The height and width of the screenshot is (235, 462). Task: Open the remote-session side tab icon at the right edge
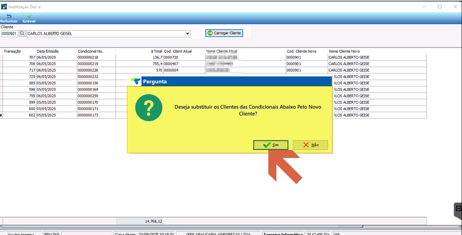tap(458, 208)
